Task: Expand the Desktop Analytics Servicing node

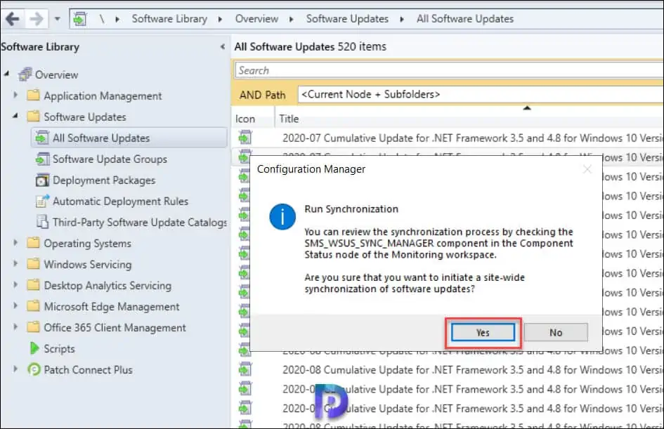Action: tap(15, 285)
